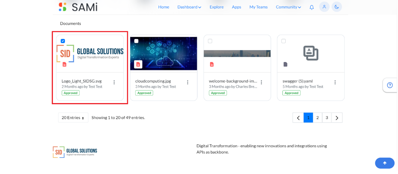Click Approved badge on welcome-background card
The image size is (398, 174).
(218, 93)
